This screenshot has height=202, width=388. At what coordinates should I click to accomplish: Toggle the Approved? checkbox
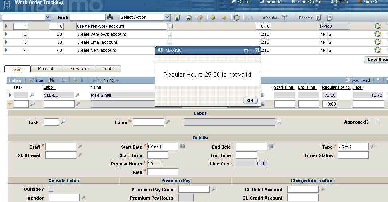click(376, 122)
